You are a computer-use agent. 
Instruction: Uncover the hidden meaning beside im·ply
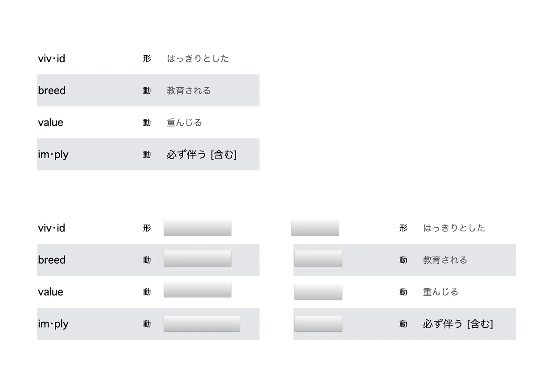click(x=202, y=324)
